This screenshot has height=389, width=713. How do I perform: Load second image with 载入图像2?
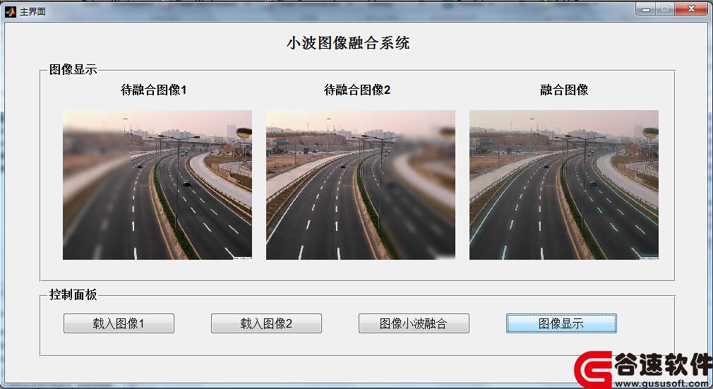click(x=266, y=323)
